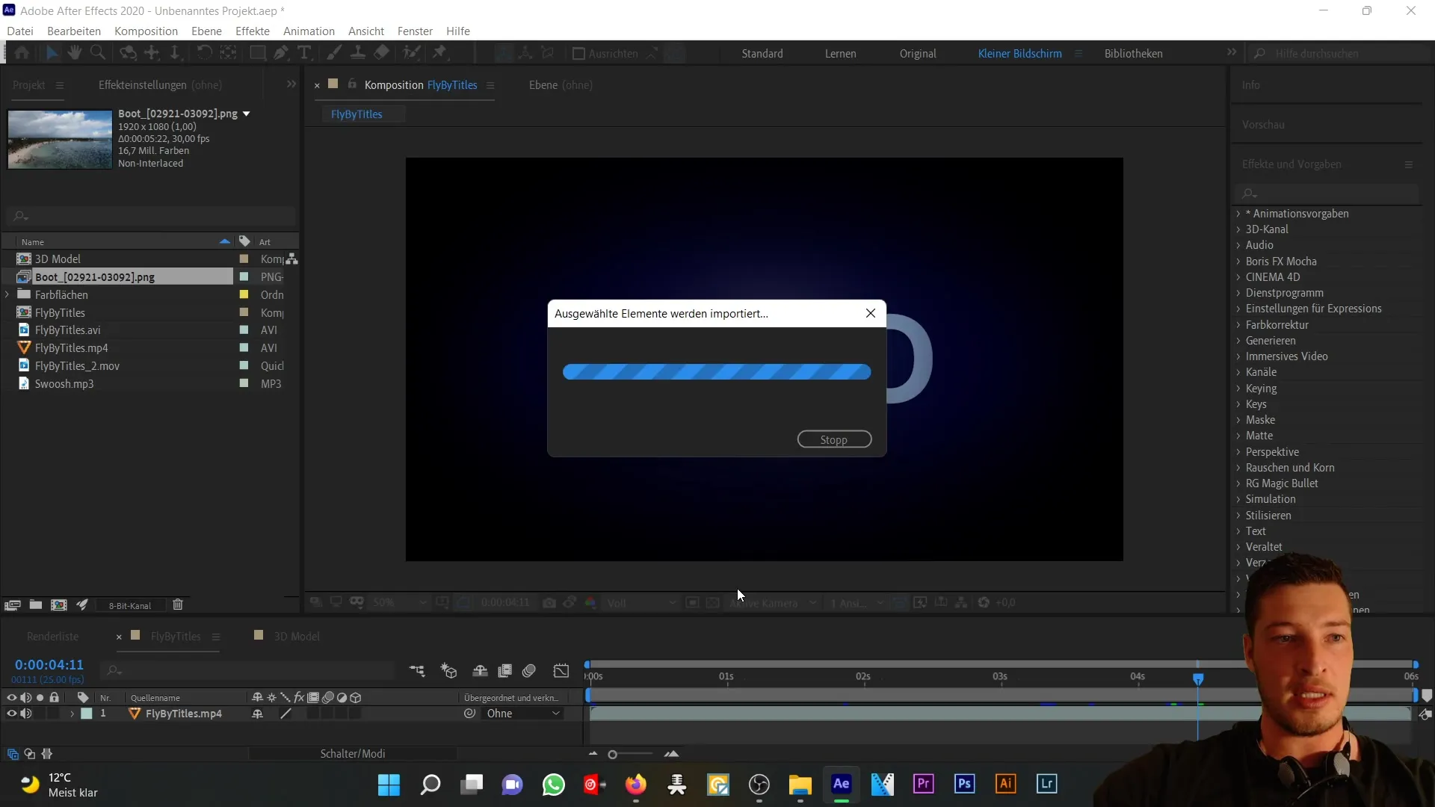Viewport: 1435px width, 807px height.
Task: Click Schalter/Modi to switch columns
Action: 353,754
